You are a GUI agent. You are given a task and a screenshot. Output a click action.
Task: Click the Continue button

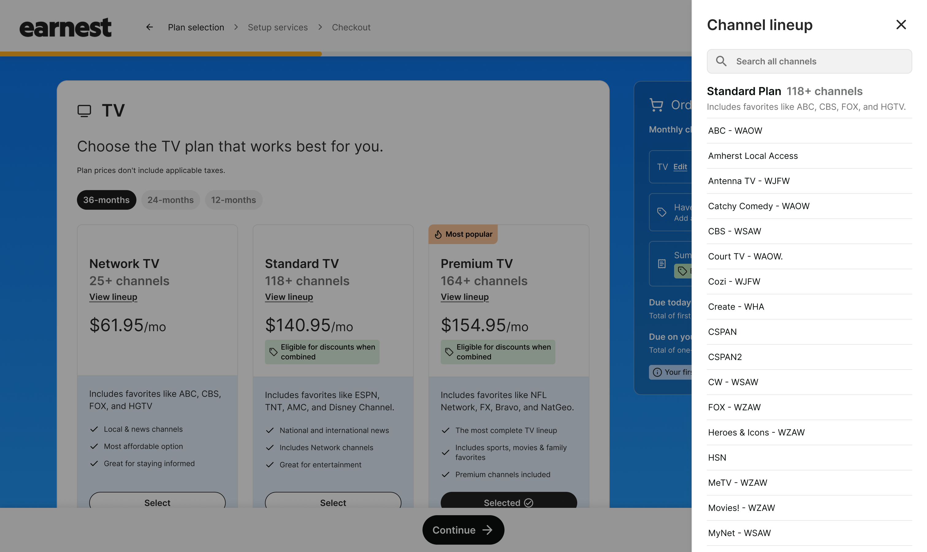[463, 530]
